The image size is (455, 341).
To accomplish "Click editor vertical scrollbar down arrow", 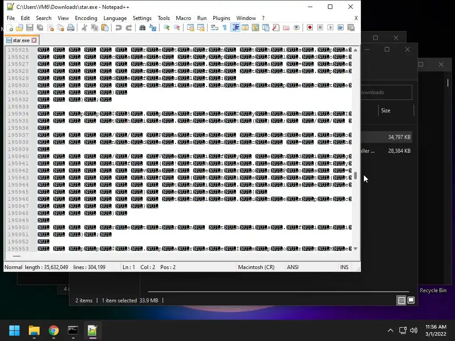I will (x=355, y=249).
